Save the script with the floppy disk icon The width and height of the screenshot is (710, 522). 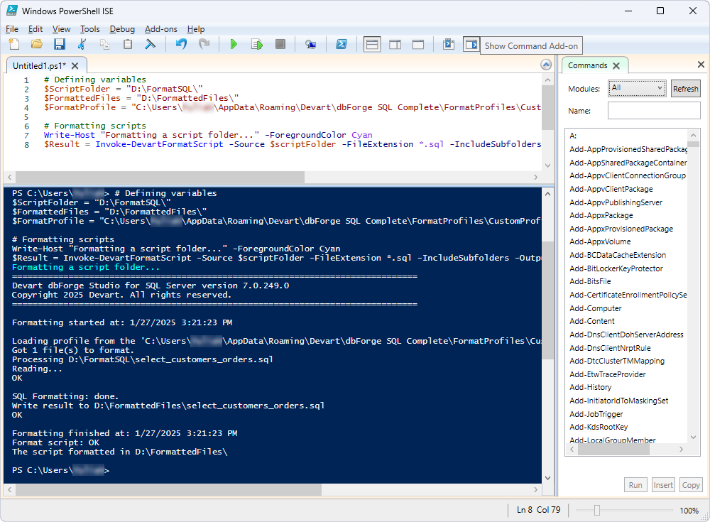(x=60, y=45)
